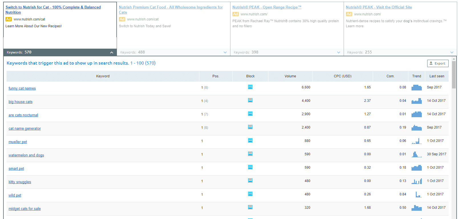The image size is (458, 219).
Task: Click the vertical scrollbar thumb
Action: point(454,75)
